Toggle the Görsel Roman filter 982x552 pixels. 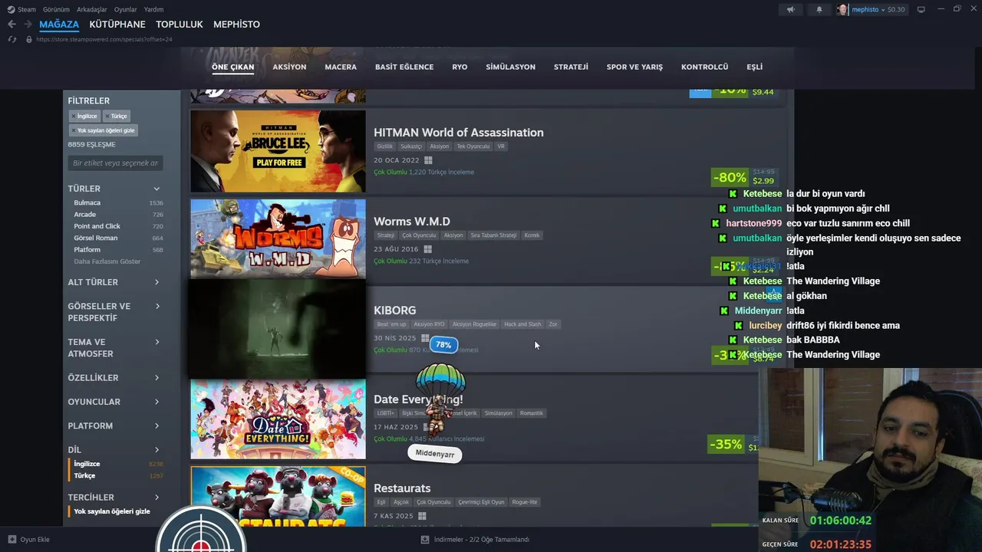[118, 238]
